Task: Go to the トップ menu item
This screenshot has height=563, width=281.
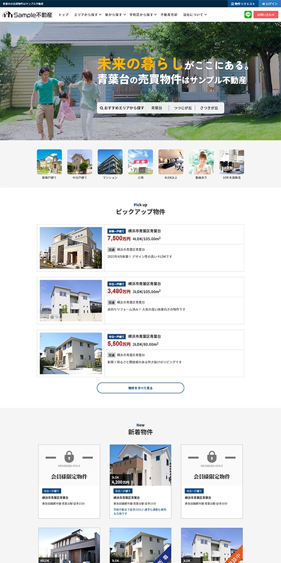Action: 64,15
